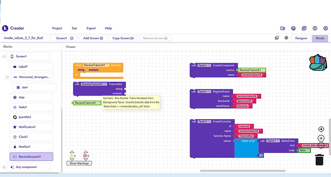Open Tasks1 dropdown in CreateComponent block
Viewport: 331px width, 177px height.
[x=204, y=66]
